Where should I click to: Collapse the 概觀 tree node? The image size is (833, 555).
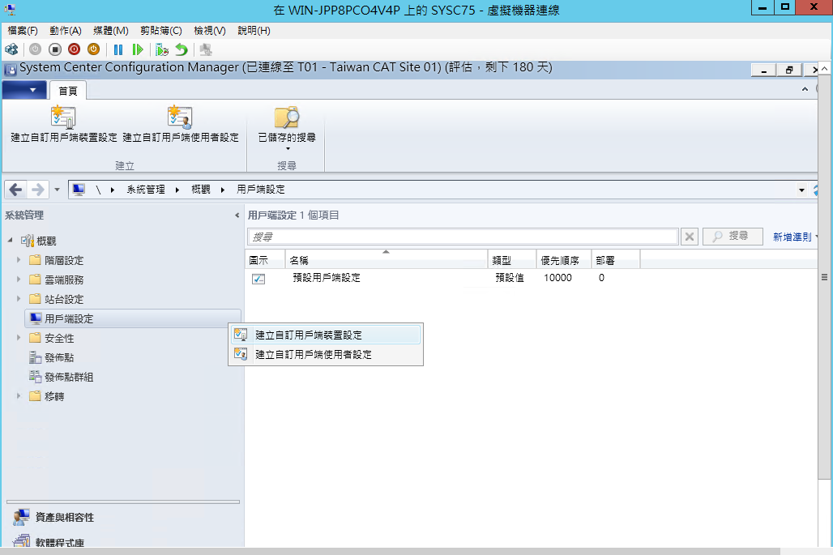[10, 240]
